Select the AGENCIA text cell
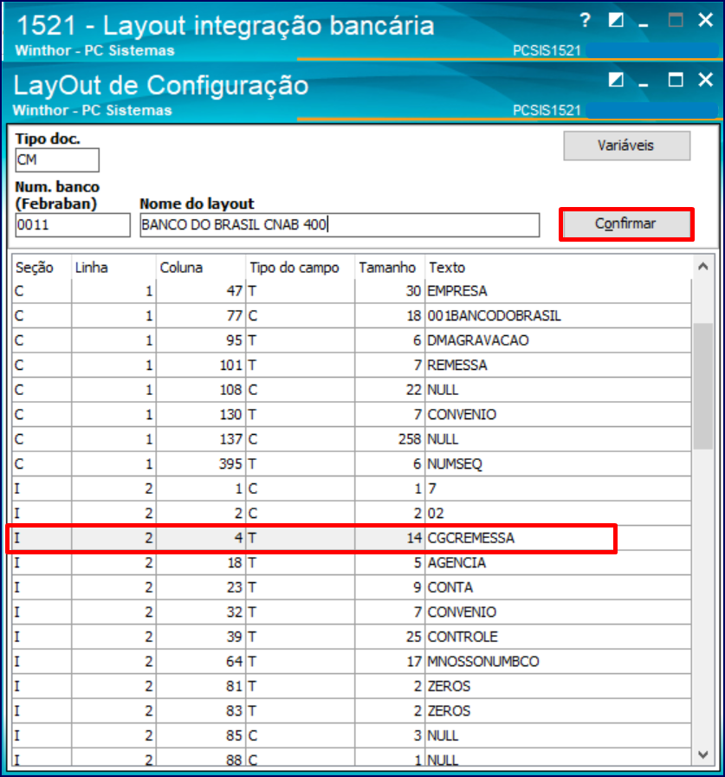This screenshot has width=725, height=777. tap(558, 563)
